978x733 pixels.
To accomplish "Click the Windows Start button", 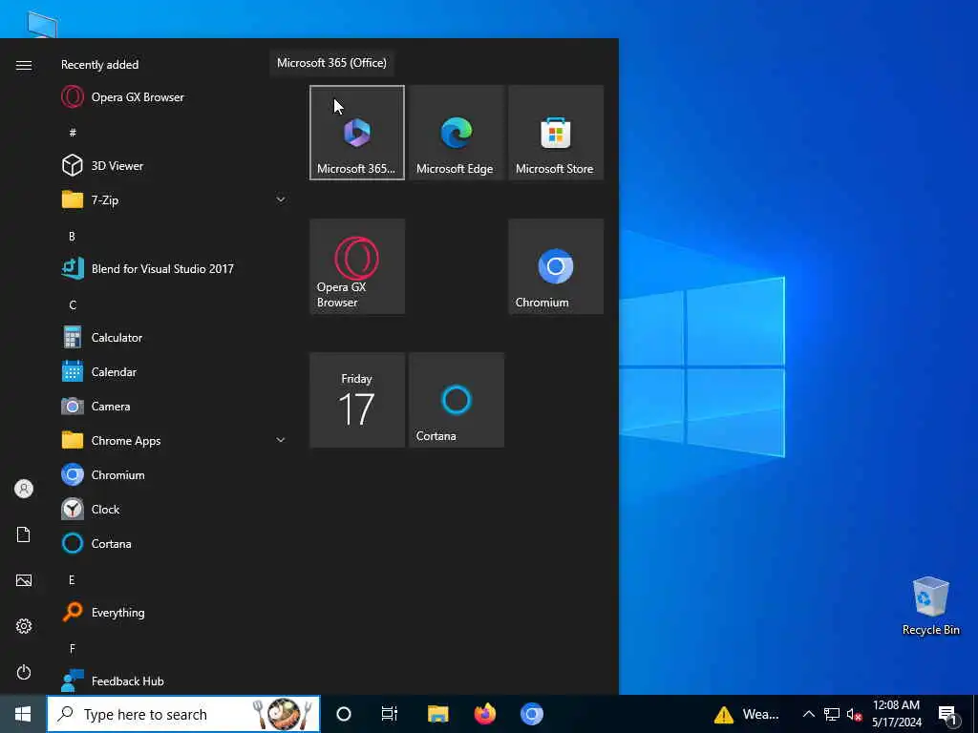I will 23,714.
